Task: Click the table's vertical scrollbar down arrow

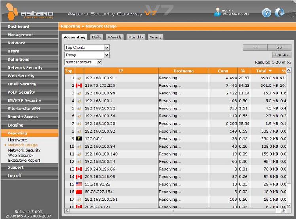Action: (288, 206)
